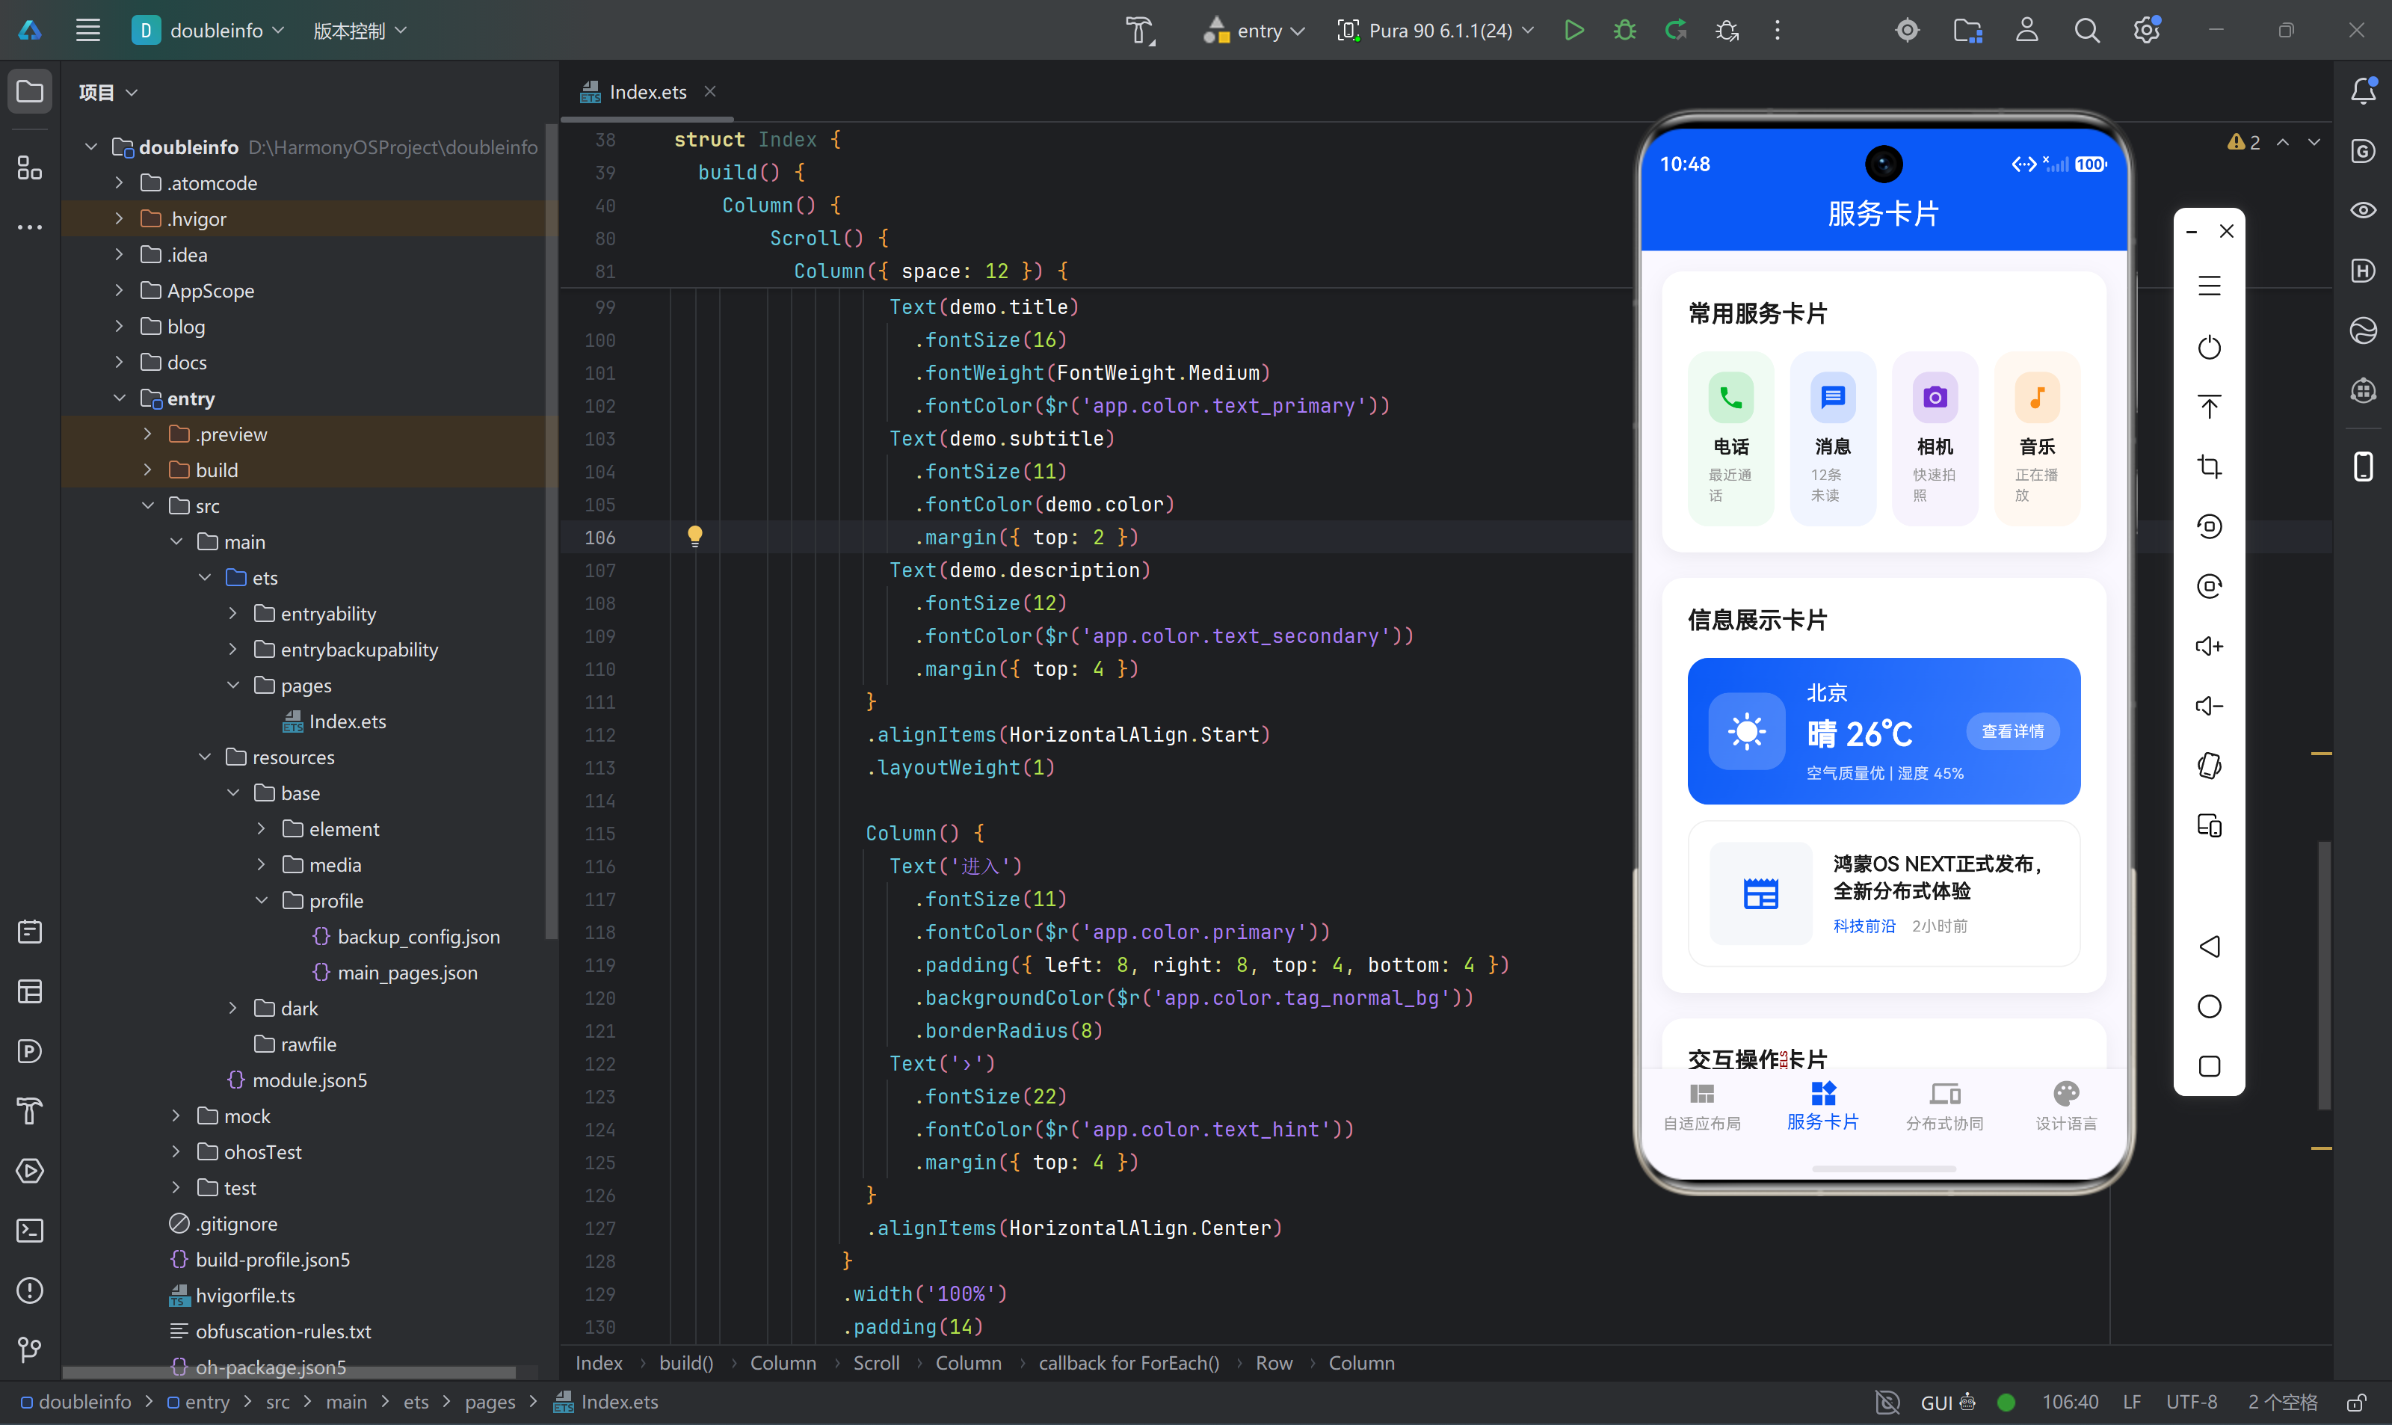Expand the entryability folder
This screenshot has width=2392, height=1425.
tap(232, 612)
